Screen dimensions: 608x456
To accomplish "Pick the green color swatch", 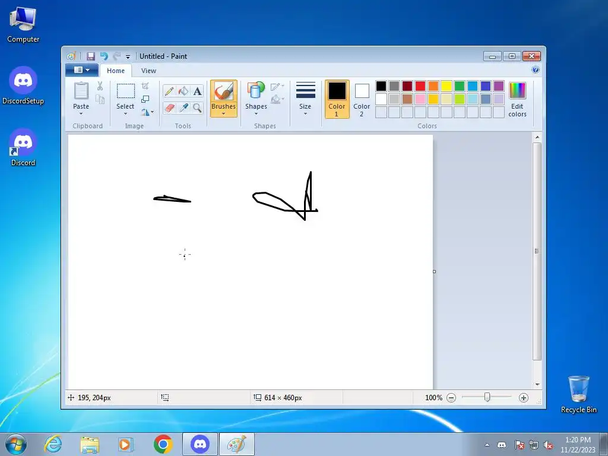I will tap(460, 85).
